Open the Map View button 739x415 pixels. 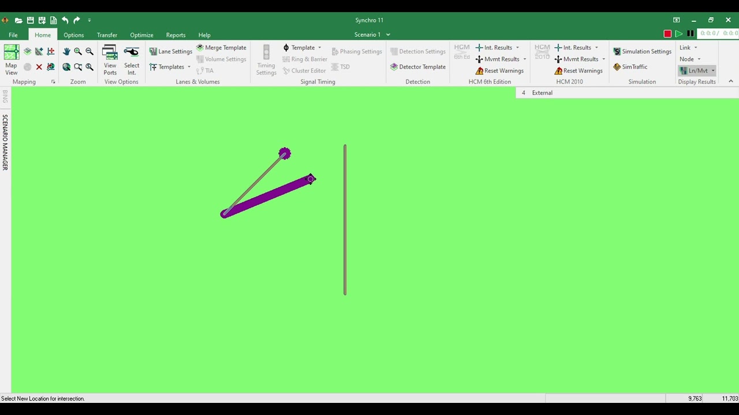tap(11, 60)
